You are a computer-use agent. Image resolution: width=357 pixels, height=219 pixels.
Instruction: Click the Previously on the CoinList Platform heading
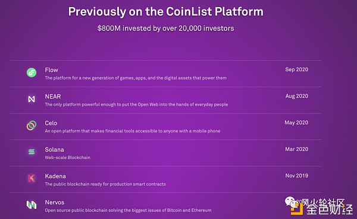coord(166,12)
